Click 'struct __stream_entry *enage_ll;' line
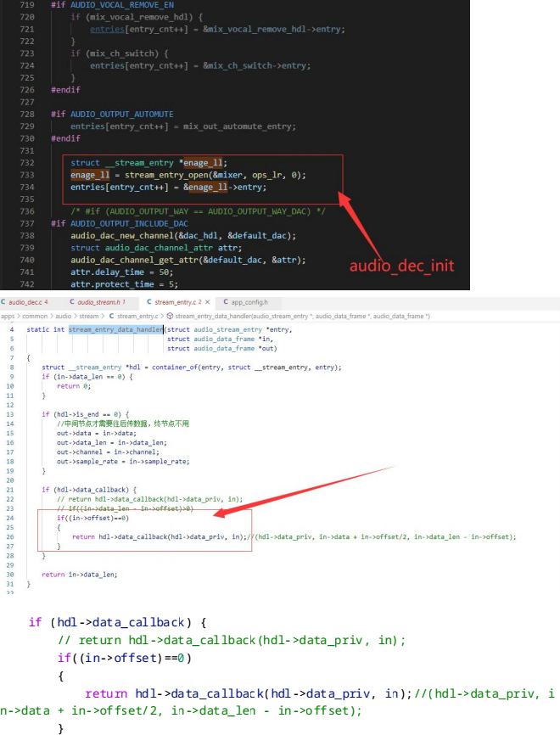This screenshot has width=560, height=735. pos(148,163)
